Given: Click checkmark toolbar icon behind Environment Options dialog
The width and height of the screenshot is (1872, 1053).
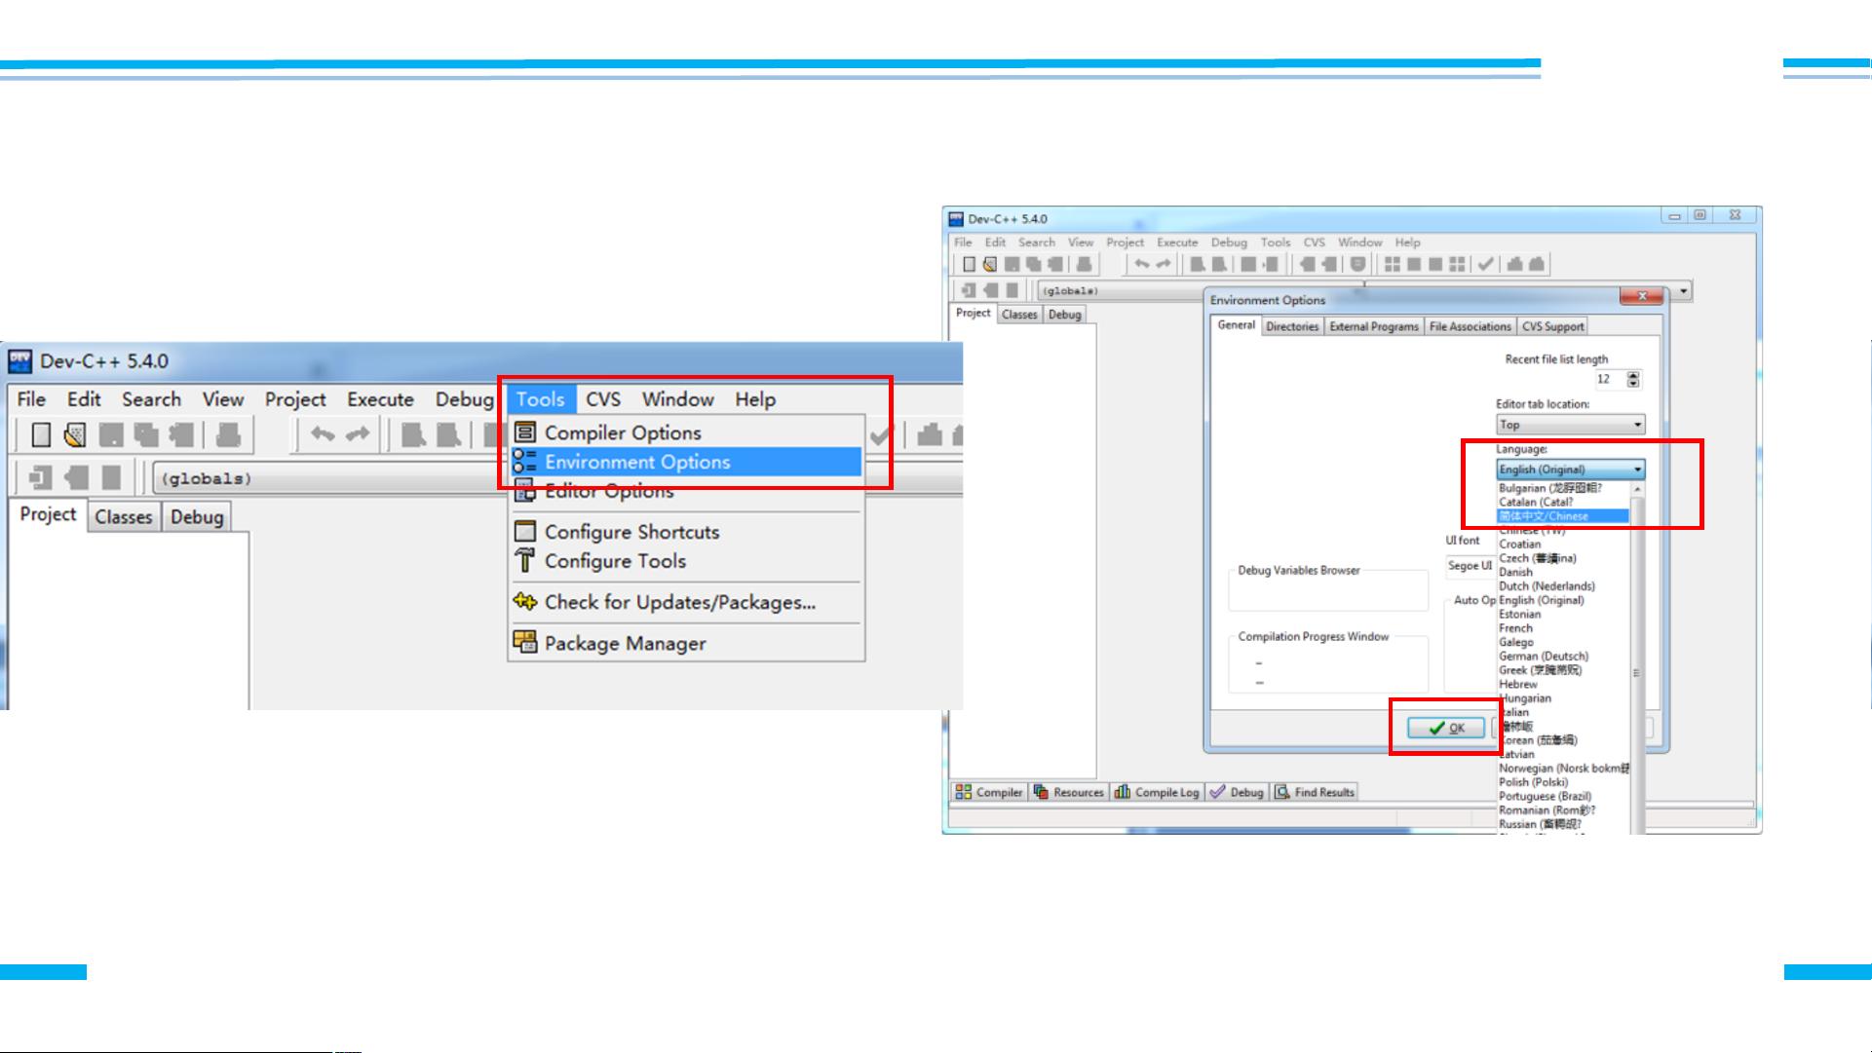Looking at the screenshot, I should [1485, 264].
